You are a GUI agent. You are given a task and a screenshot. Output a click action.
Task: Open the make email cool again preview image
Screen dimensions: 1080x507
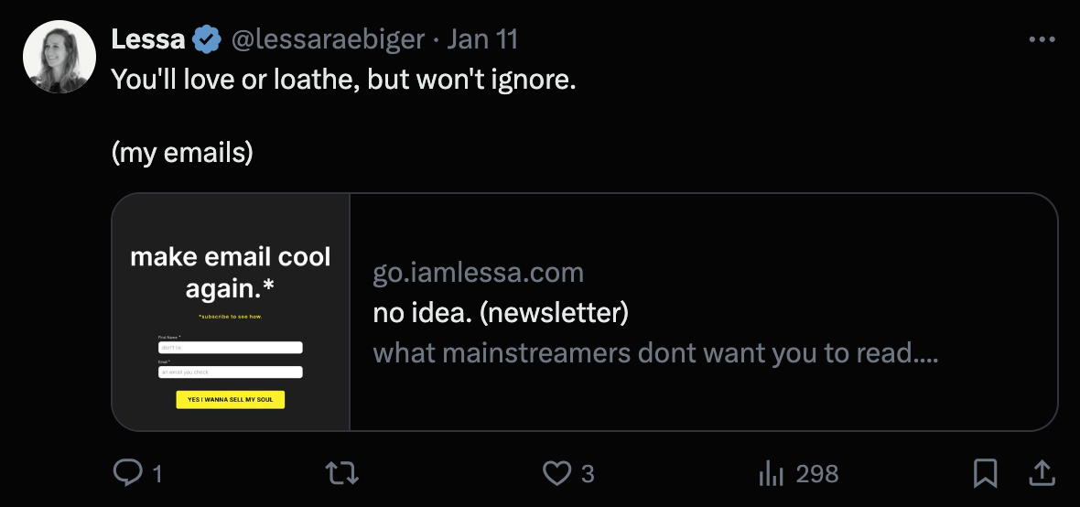point(231,312)
